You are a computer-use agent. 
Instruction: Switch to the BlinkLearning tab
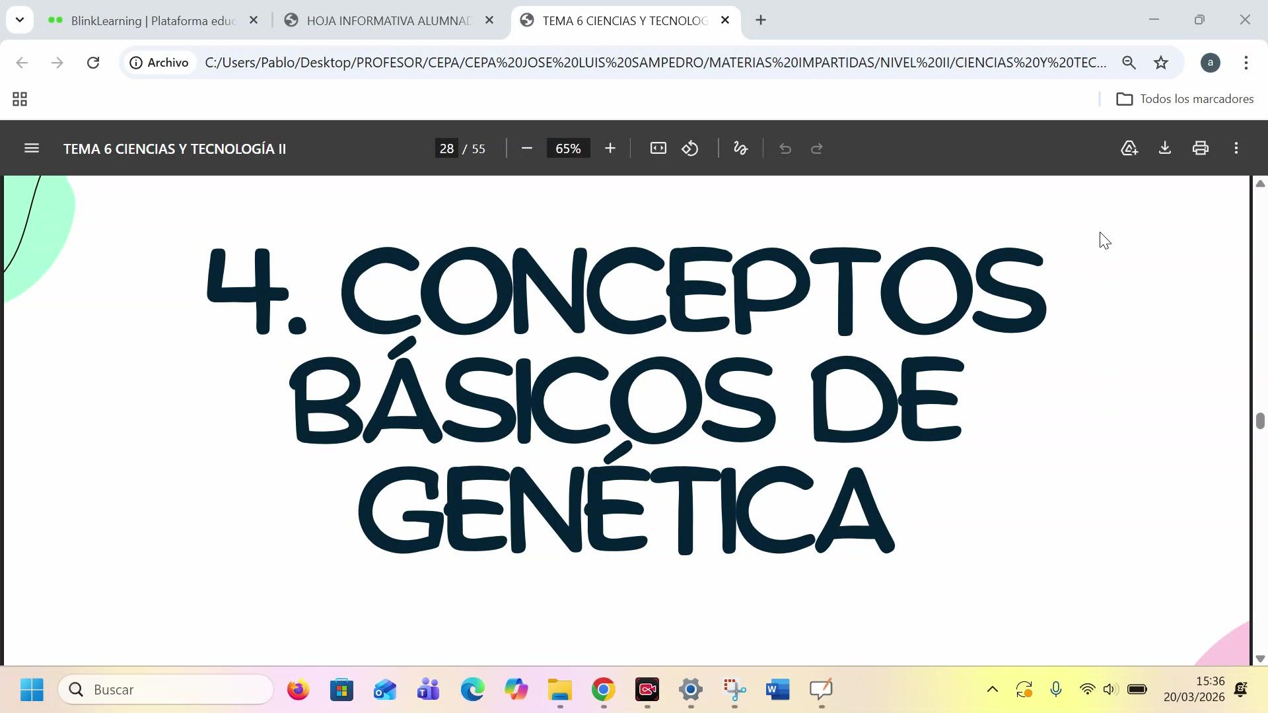[152, 20]
